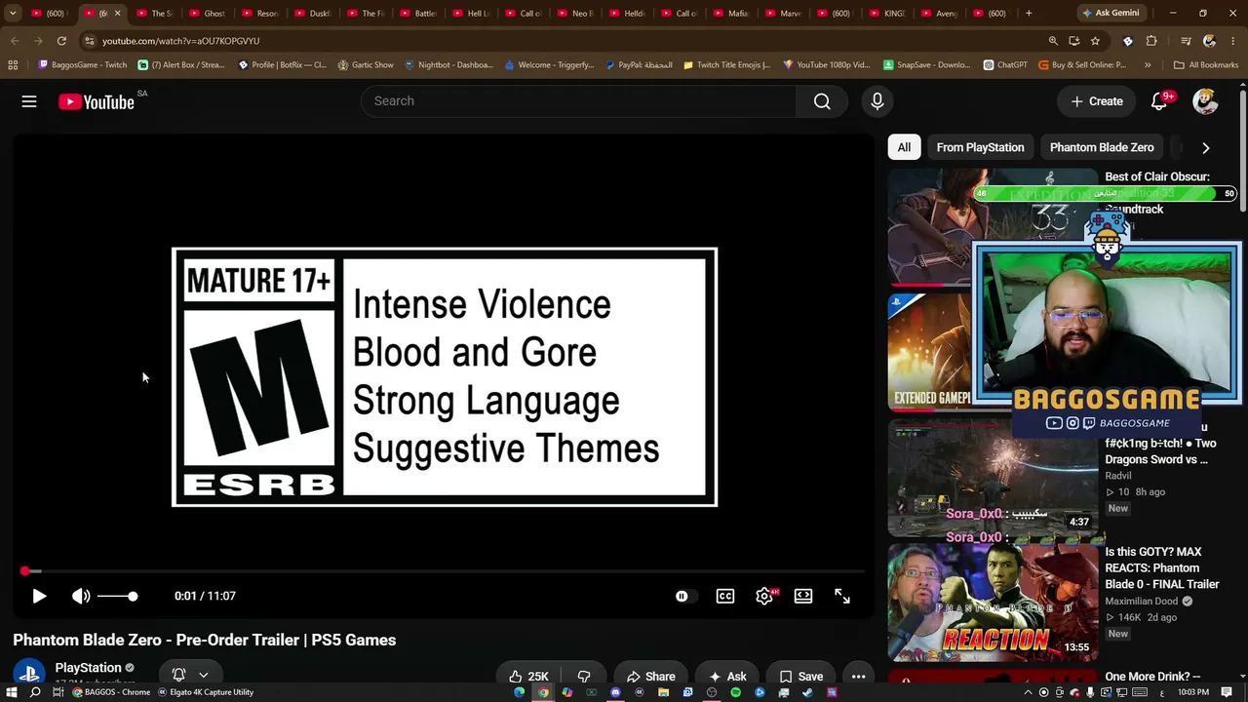Open the Chrome three-dot menu
Screen dimensions: 1248x702
1233,41
